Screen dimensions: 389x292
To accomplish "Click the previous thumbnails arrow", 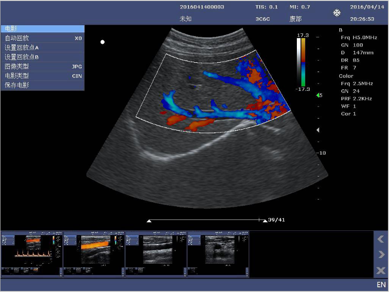I will click(381, 239).
